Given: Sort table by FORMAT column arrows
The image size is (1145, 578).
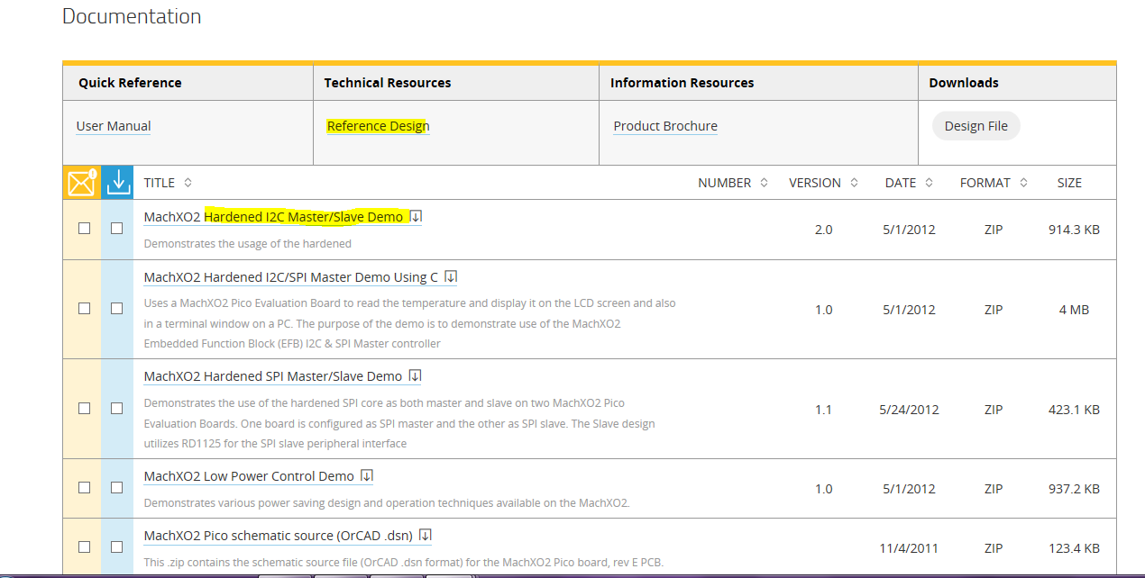Looking at the screenshot, I should point(1023,183).
